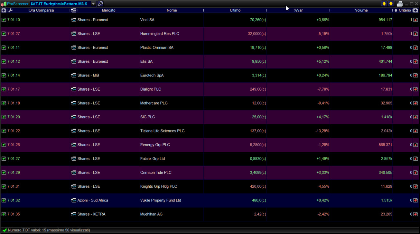
Task: Sort by the Ora Comparsa column header
Action: [x=41, y=10]
